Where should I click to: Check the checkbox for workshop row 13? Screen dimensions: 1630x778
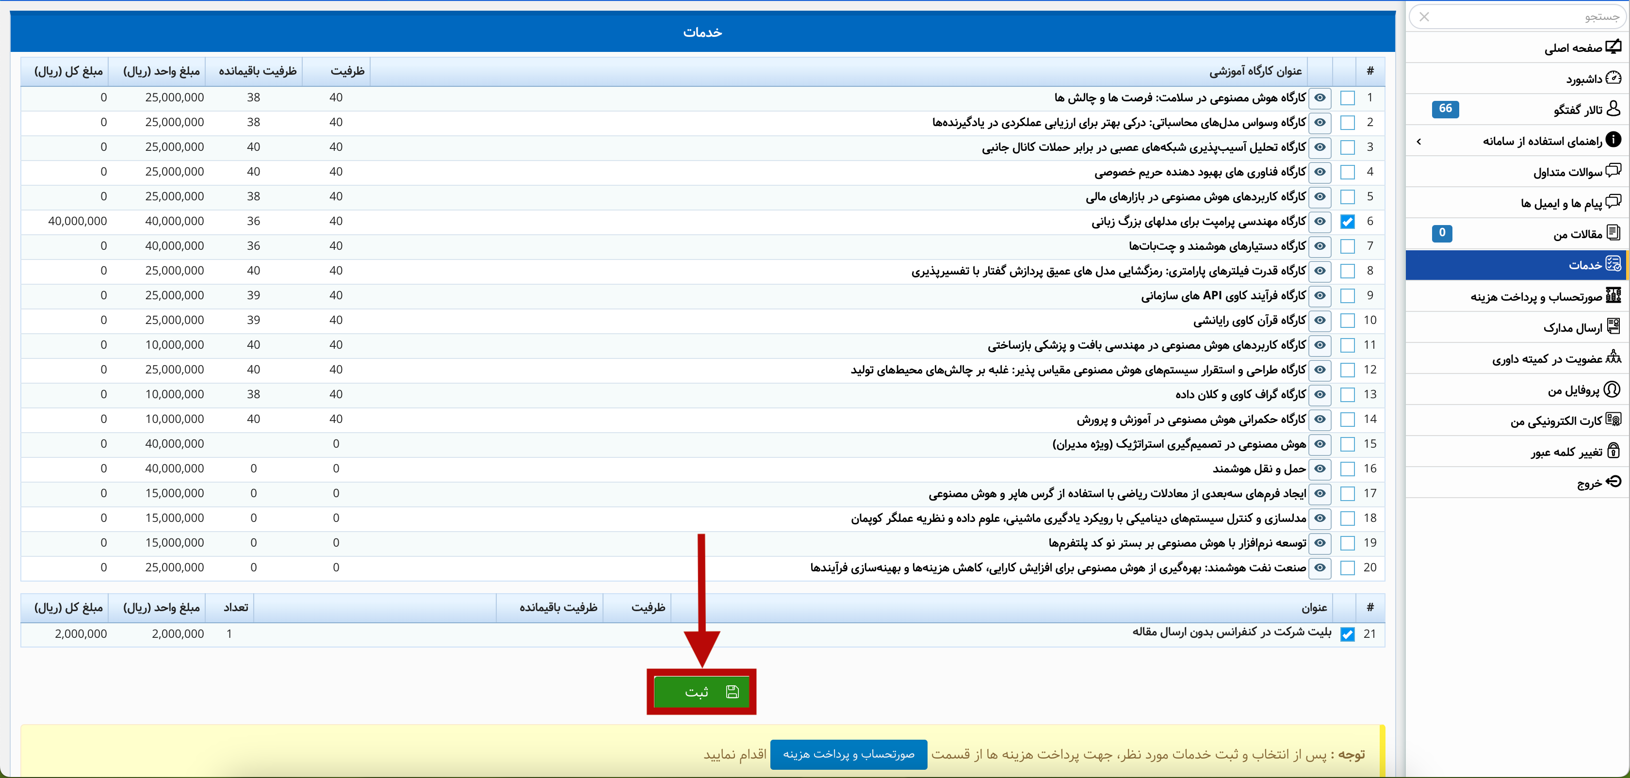tap(1348, 395)
